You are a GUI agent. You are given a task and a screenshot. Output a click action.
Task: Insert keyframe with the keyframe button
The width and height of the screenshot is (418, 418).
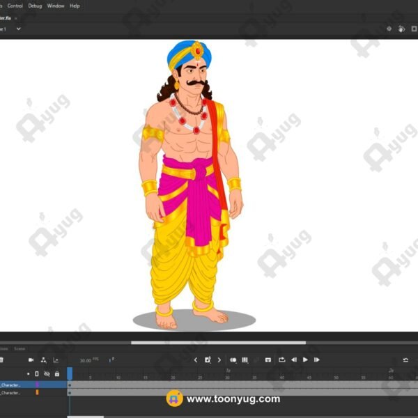(208, 359)
